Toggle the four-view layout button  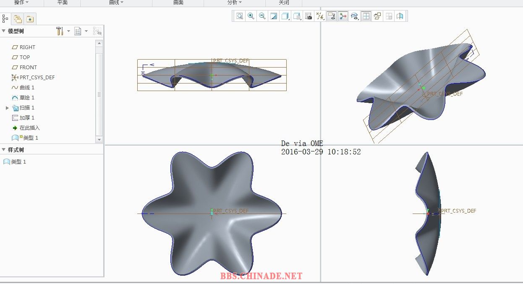tap(366, 16)
